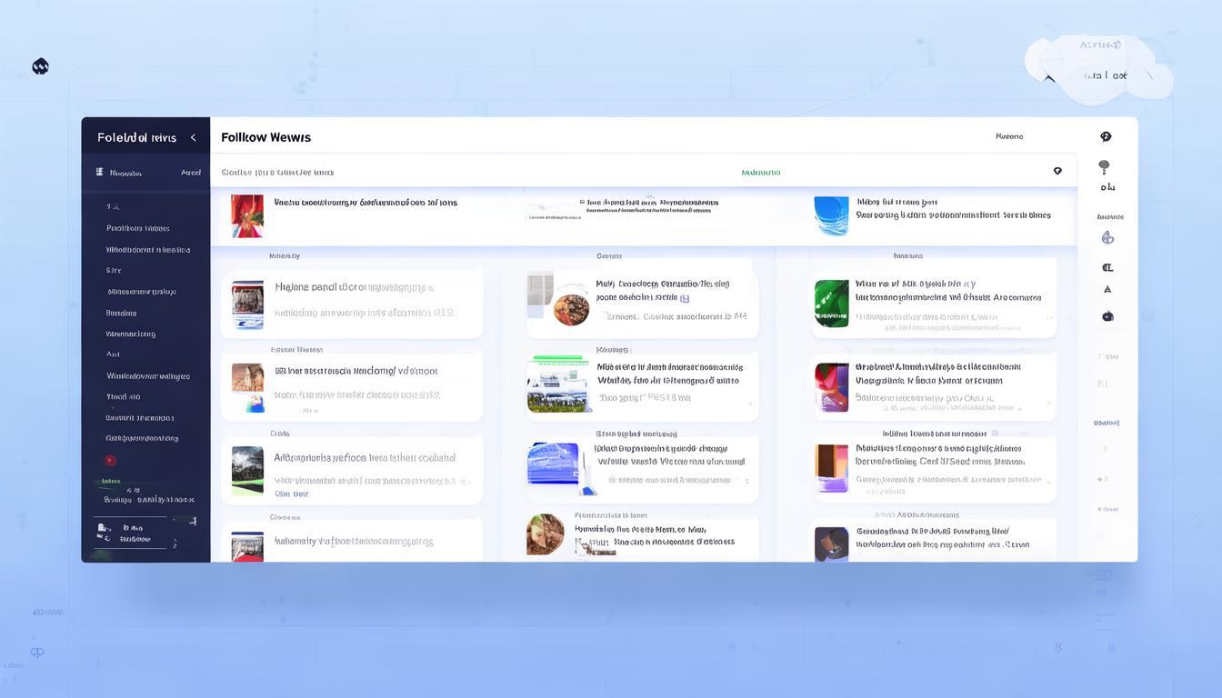This screenshot has width=1222, height=698.
Task: Click the pin-shaped icon in right rail
Action: tap(1104, 167)
